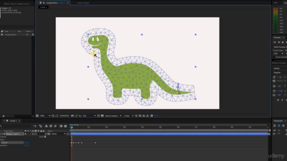287x161 pixels.
Task: Click previous frame button in Preview panel
Action: coord(279,42)
